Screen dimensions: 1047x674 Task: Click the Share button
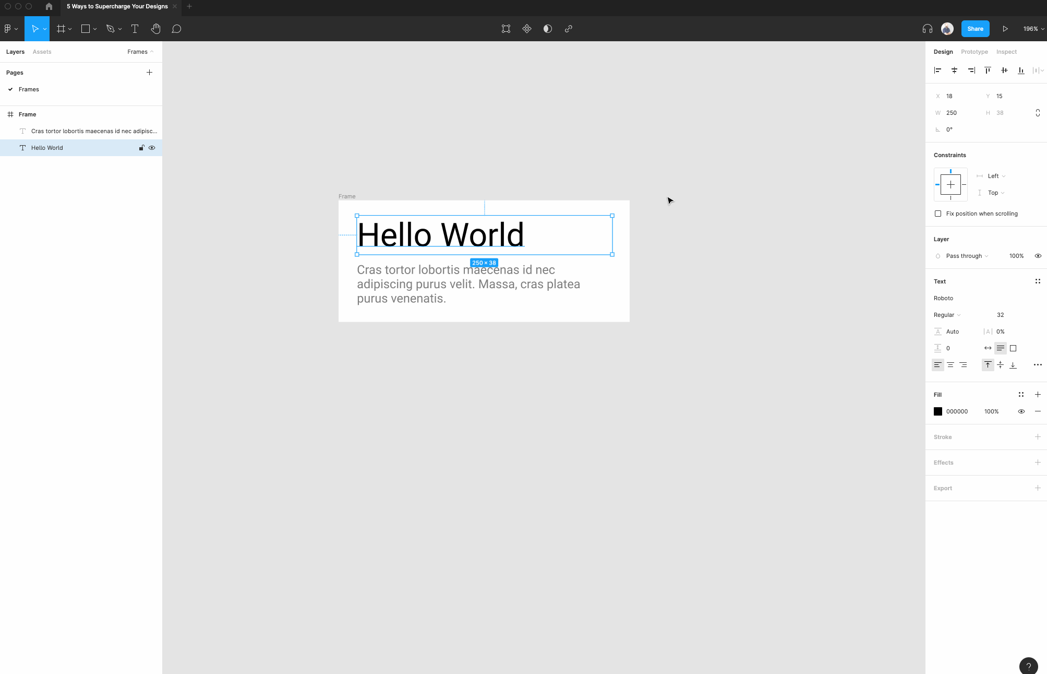[x=975, y=29]
